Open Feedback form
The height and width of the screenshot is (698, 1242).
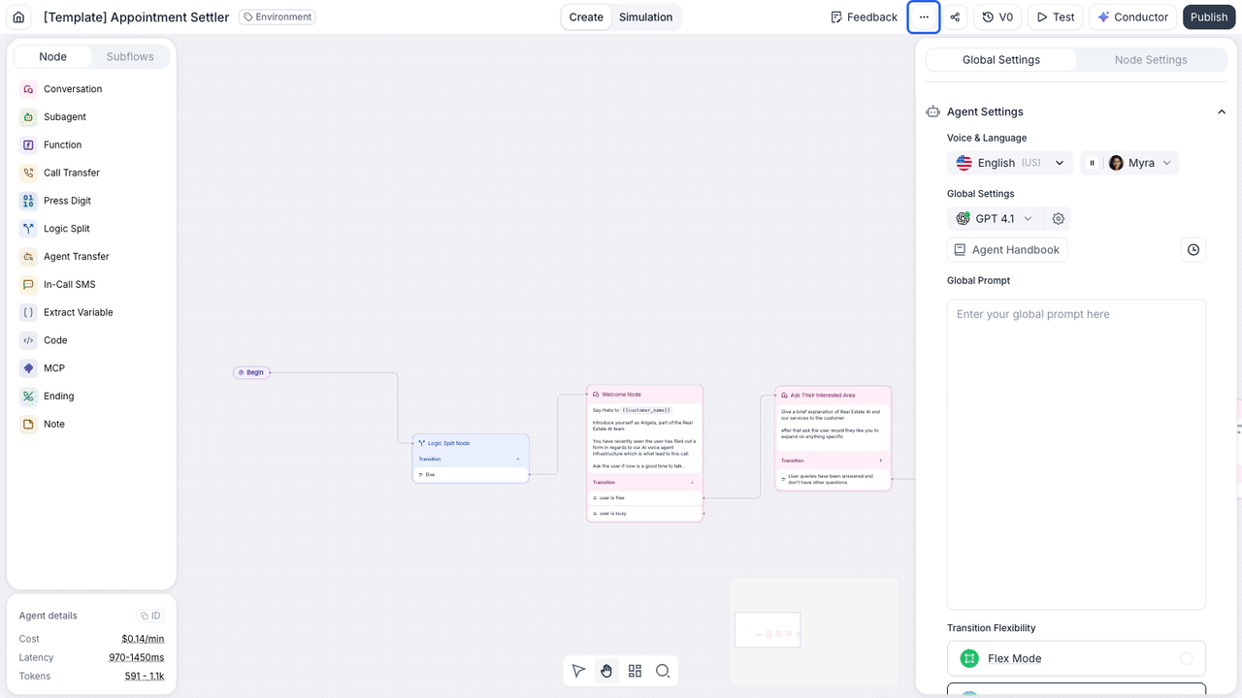point(864,17)
